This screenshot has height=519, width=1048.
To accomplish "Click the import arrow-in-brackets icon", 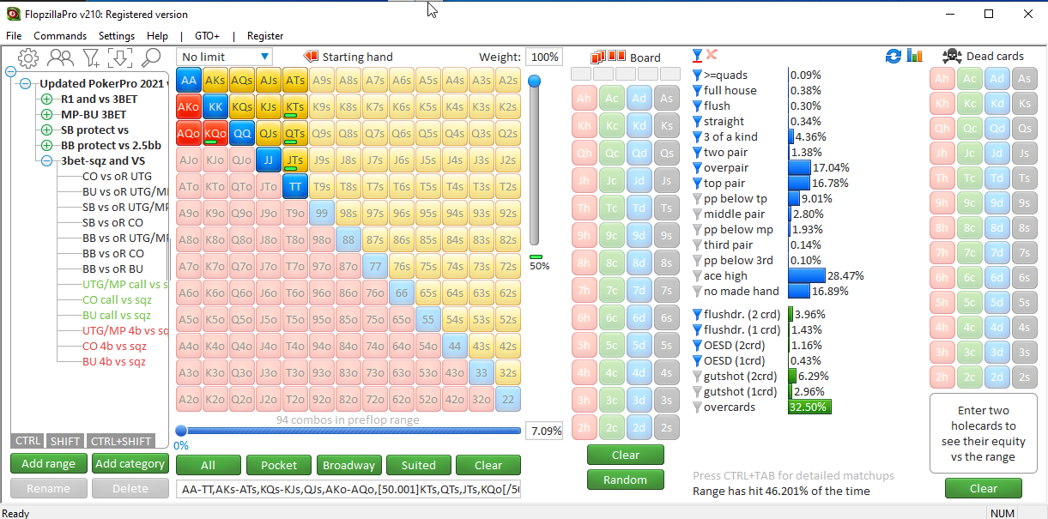I will tap(120, 57).
